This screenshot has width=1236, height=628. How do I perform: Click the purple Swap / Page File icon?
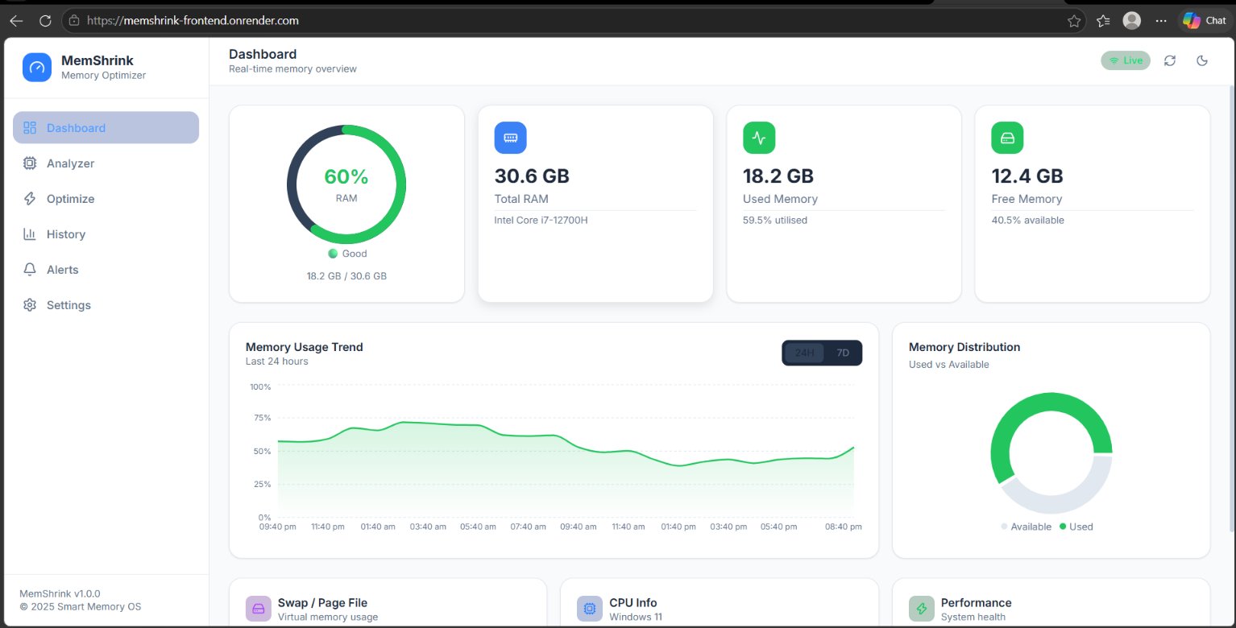point(259,609)
